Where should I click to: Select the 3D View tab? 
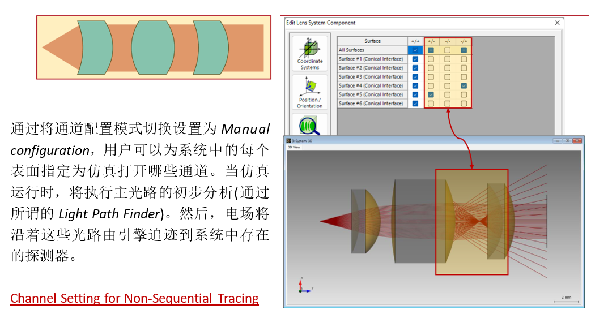click(x=294, y=147)
